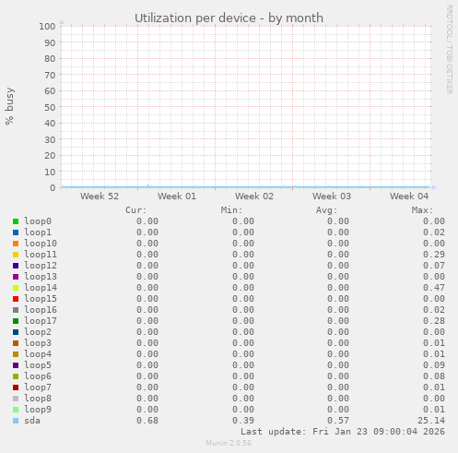The height and width of the screenshot is (453, 458).
Task: Select the 'loop5' legend label
Action: pyautogui.click(x=38, y=365)
